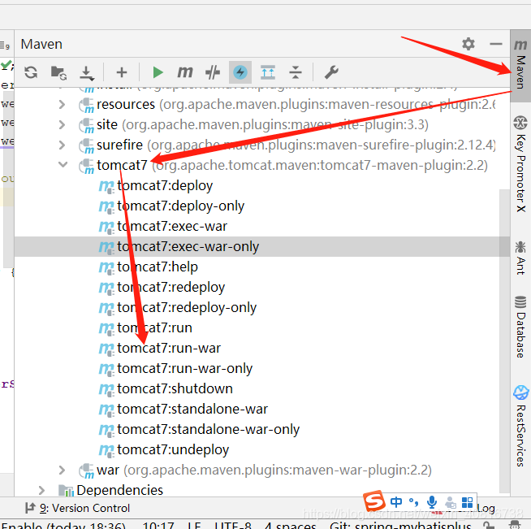Image resolution: width=531 pixels, height=529 pixels.
Task: Open Ant side tab
Action: (520, 258)
